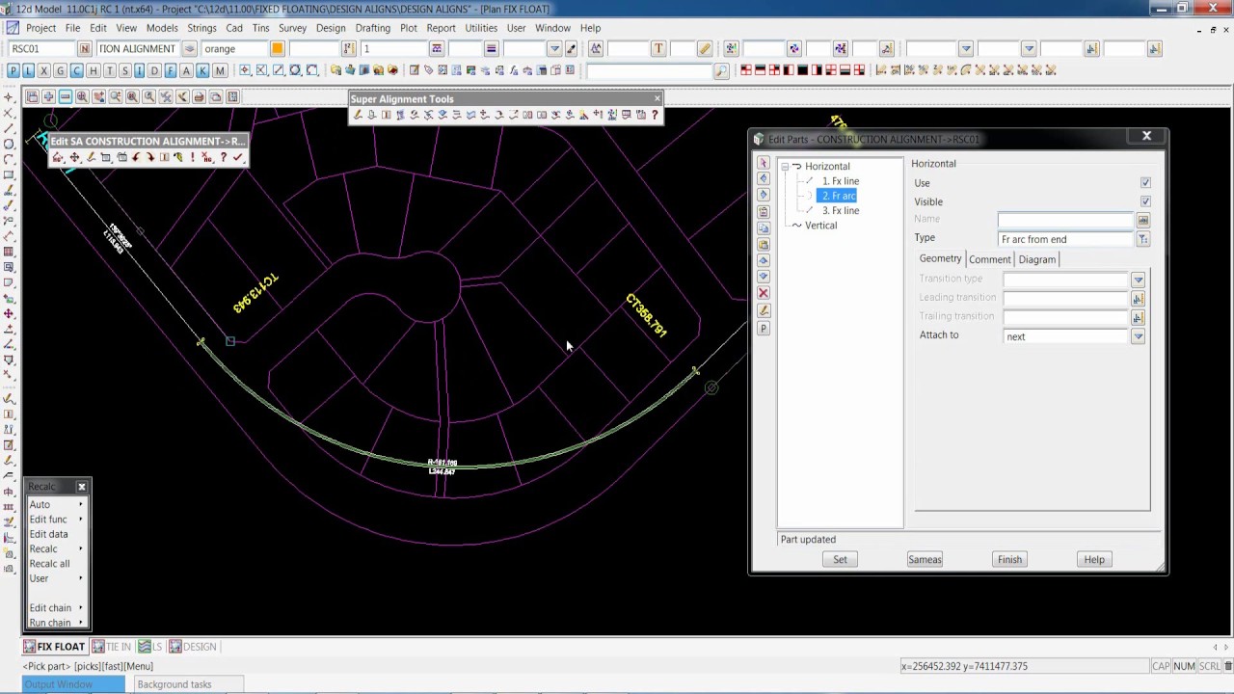Toggle the G snap button
Image resolution: width=1234 pixels, height=694 pixels.
[x=61, y=70]
